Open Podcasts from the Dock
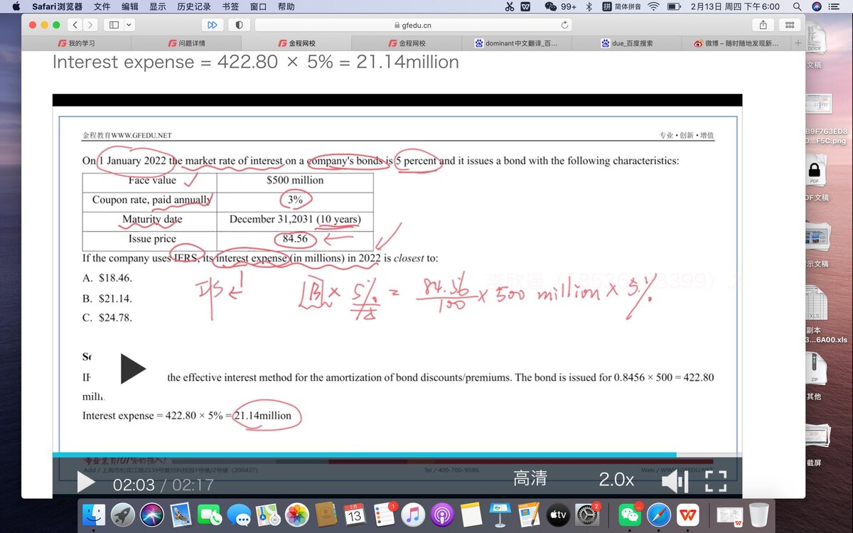 [x=441, y=515]
